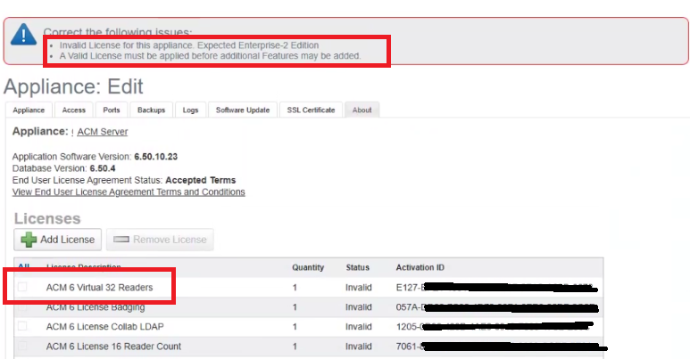
Task: Select the ACM 6 License Badging row checkbox
Action: (x=23, y=306)
